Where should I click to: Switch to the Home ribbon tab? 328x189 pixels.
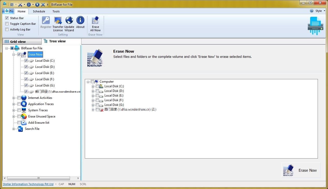(x=22, y=11)
